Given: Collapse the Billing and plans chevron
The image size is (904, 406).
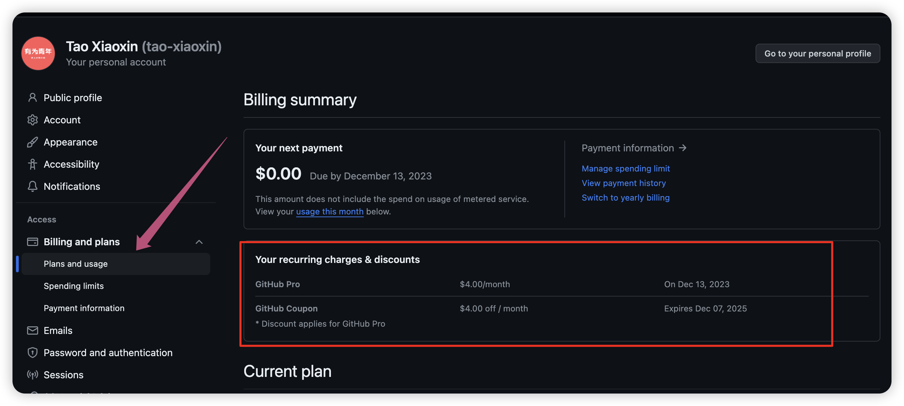Looking at the screenshot, I should click(199, 242).
